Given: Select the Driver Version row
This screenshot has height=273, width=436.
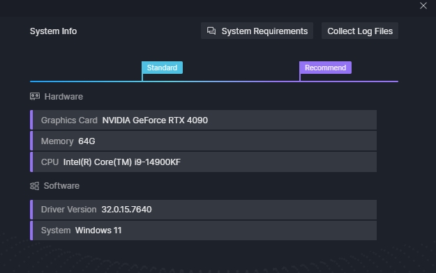Looking at the screenshot, I should (x=203, y=210).
